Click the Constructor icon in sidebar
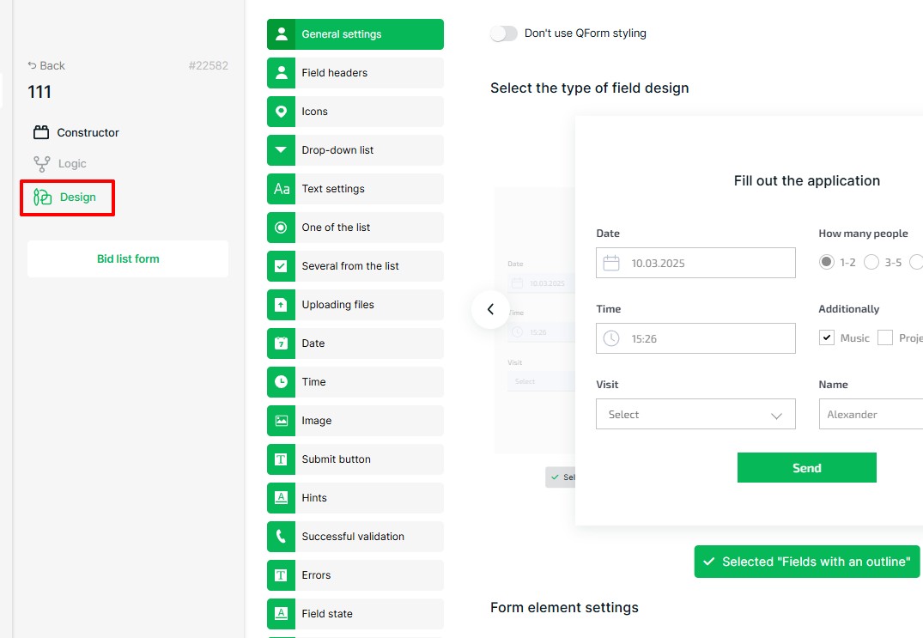 point(41,132)
